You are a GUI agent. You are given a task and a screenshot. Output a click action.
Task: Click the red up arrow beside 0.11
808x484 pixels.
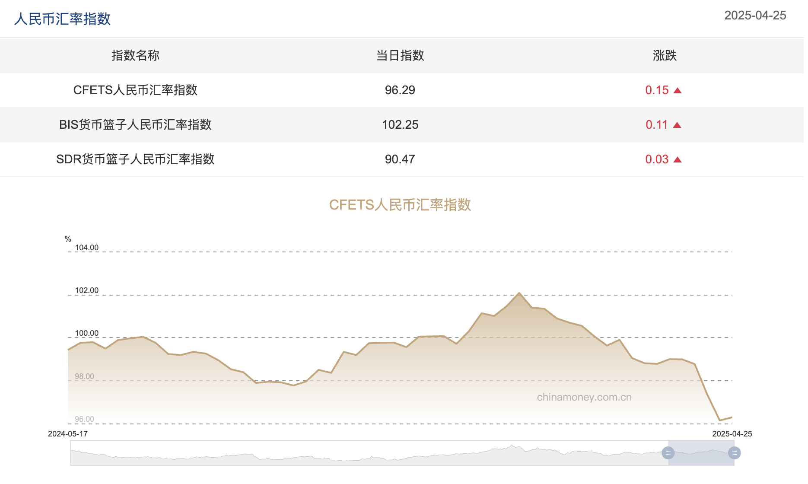(x=677, y=125)
